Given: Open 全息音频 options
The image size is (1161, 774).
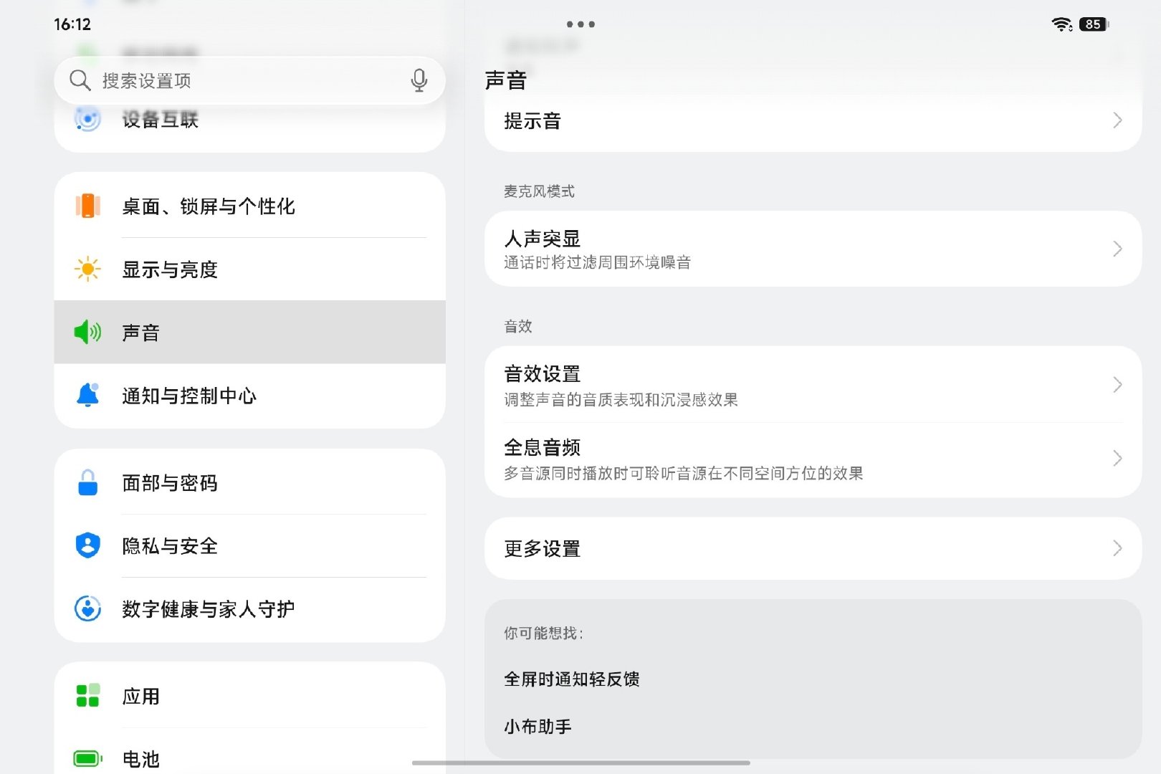Looking at the screenshot, I should coord(813,459).
